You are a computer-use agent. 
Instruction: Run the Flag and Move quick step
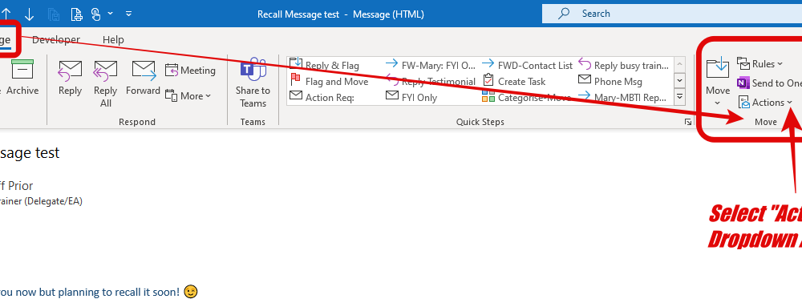pos(330,81)
